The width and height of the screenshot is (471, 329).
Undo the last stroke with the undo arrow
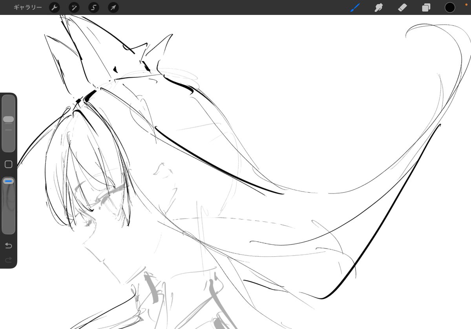pyautogui.click(x=8, y=246)
